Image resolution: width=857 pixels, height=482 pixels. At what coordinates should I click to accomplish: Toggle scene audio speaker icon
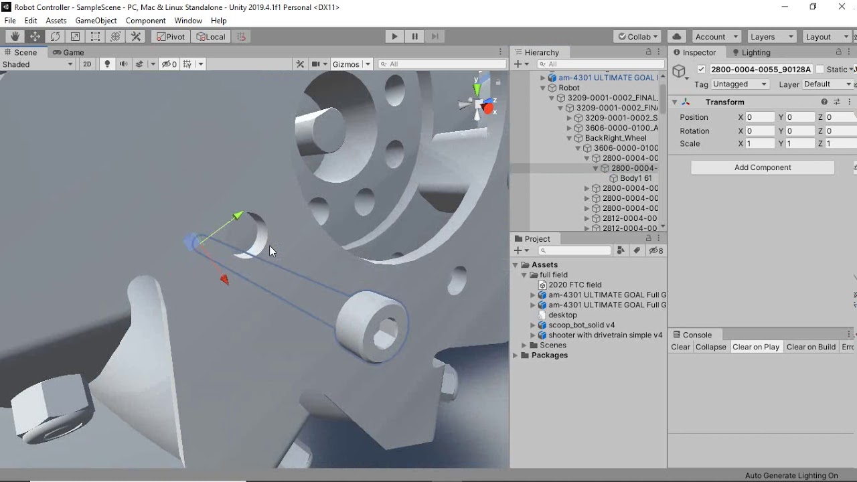pyautogui.click(x=123, y=64)
